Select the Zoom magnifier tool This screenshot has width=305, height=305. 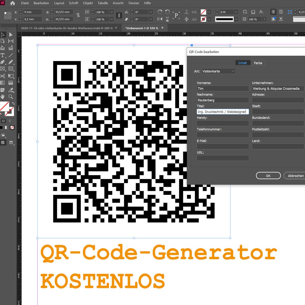[x=11, y=97]
